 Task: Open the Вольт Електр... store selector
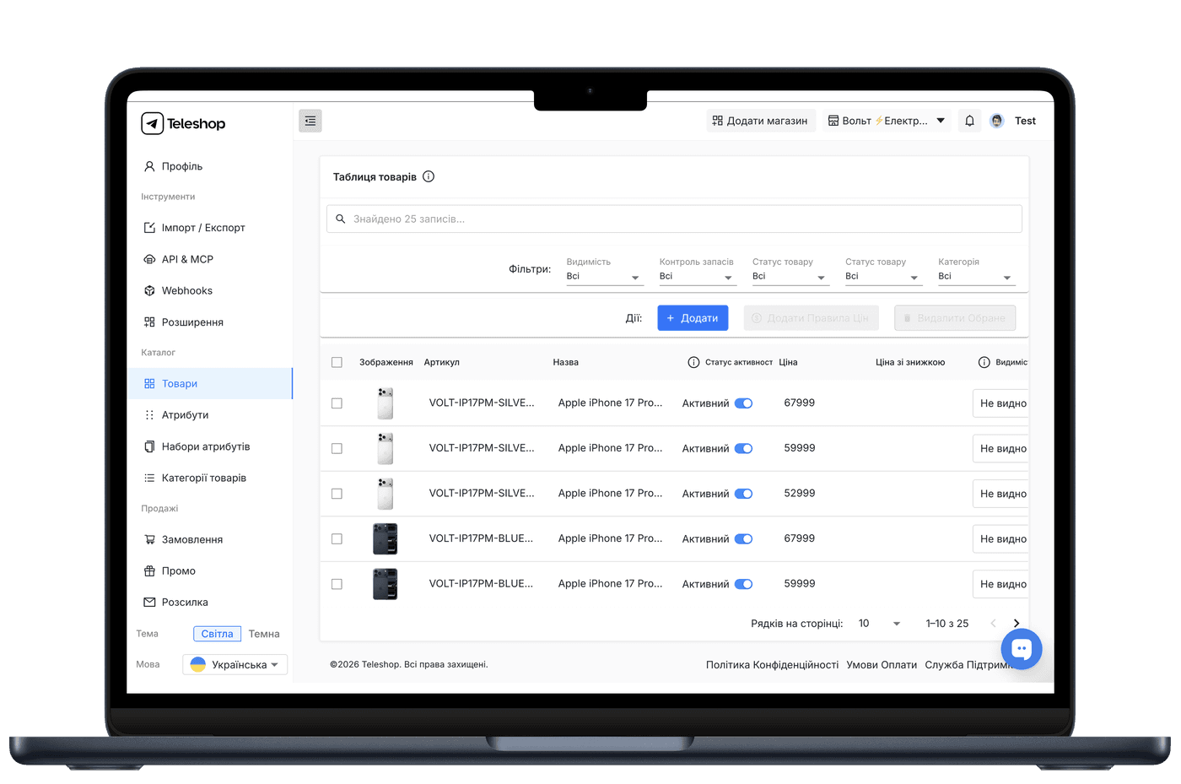click(887, 121)
